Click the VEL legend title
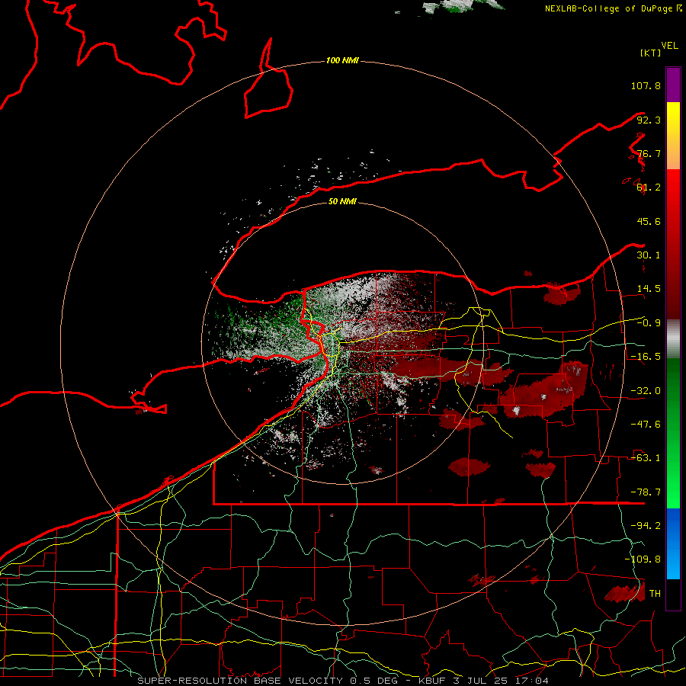This screenshot has height=686, width=686. pos(669,46)
